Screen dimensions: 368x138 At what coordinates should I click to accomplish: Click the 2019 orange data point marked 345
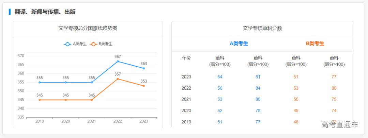tap(40, 100)
